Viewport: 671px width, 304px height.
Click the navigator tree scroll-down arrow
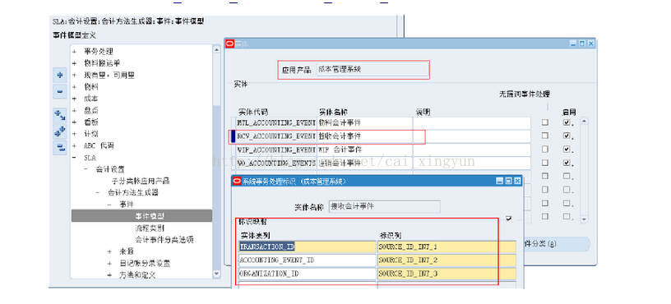(x=216, y=274)
